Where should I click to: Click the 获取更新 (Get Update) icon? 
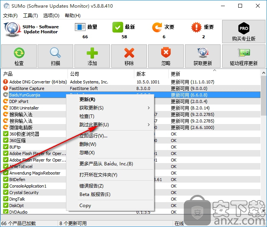tap(203, 53)
